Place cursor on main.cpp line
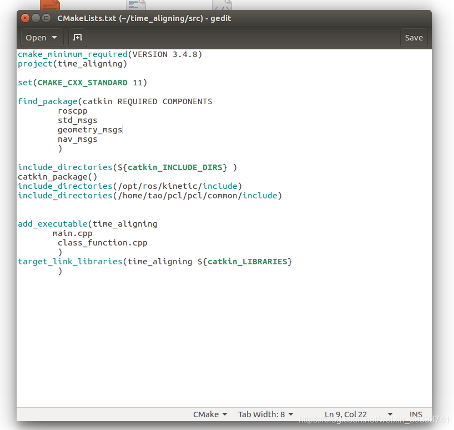454x430 pixels. pyautogui.click(x=72, y=233)
